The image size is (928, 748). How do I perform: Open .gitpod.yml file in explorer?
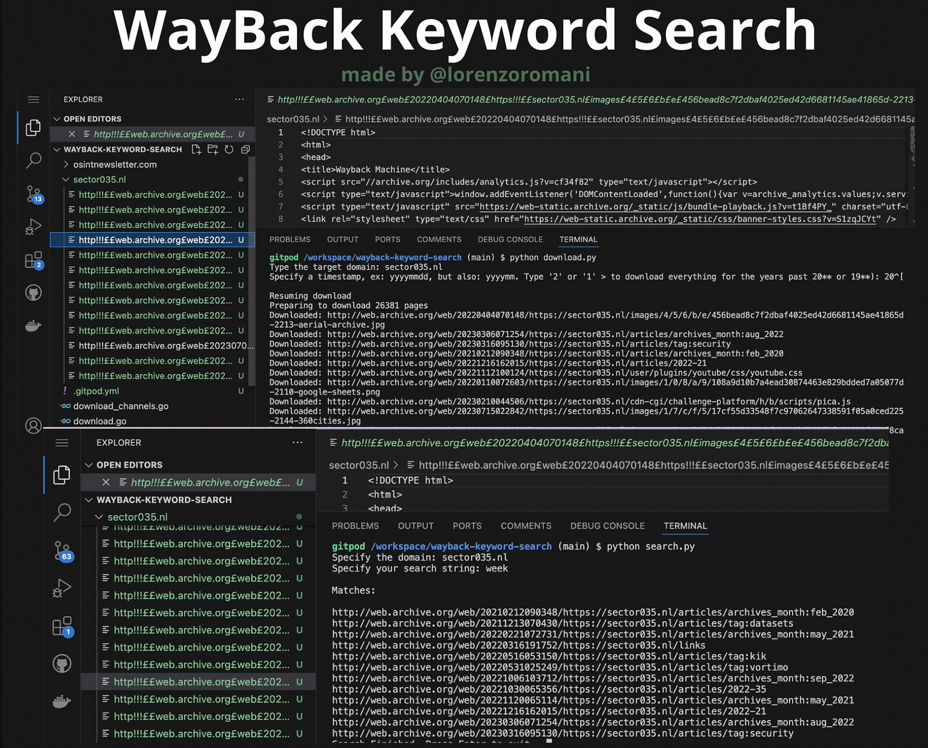(x=96, y=391)
